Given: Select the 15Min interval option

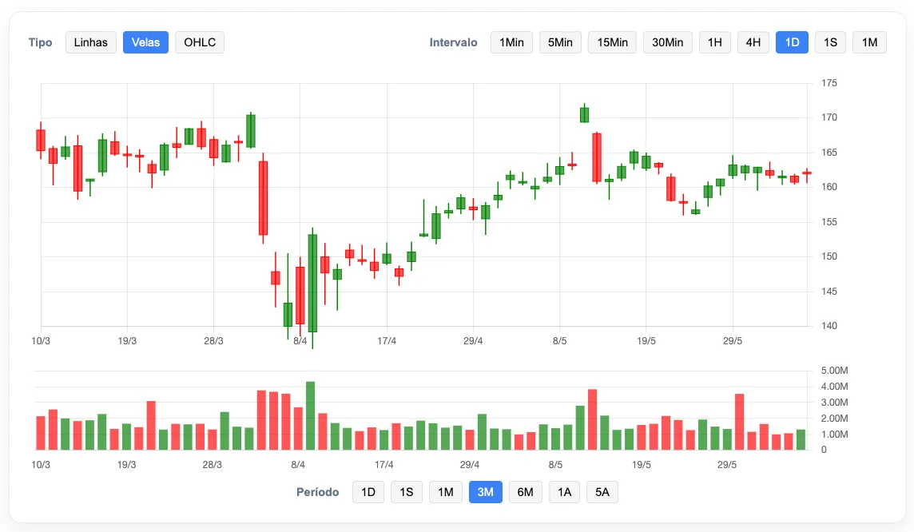Looking at the screenshot, I should 611,42.
